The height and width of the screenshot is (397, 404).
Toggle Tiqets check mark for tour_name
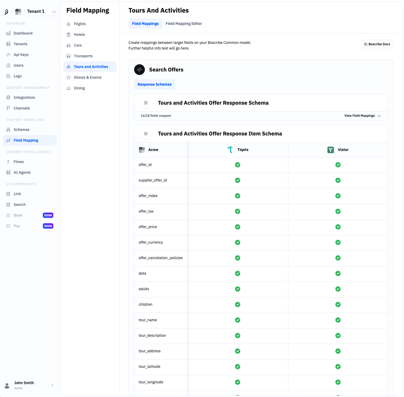point(237,320)
